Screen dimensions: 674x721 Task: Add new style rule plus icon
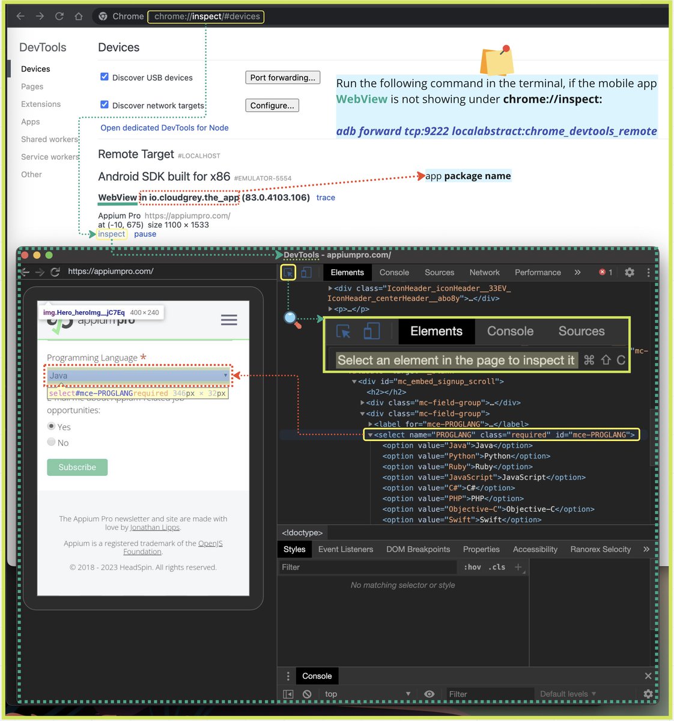[x=518, y=567]
